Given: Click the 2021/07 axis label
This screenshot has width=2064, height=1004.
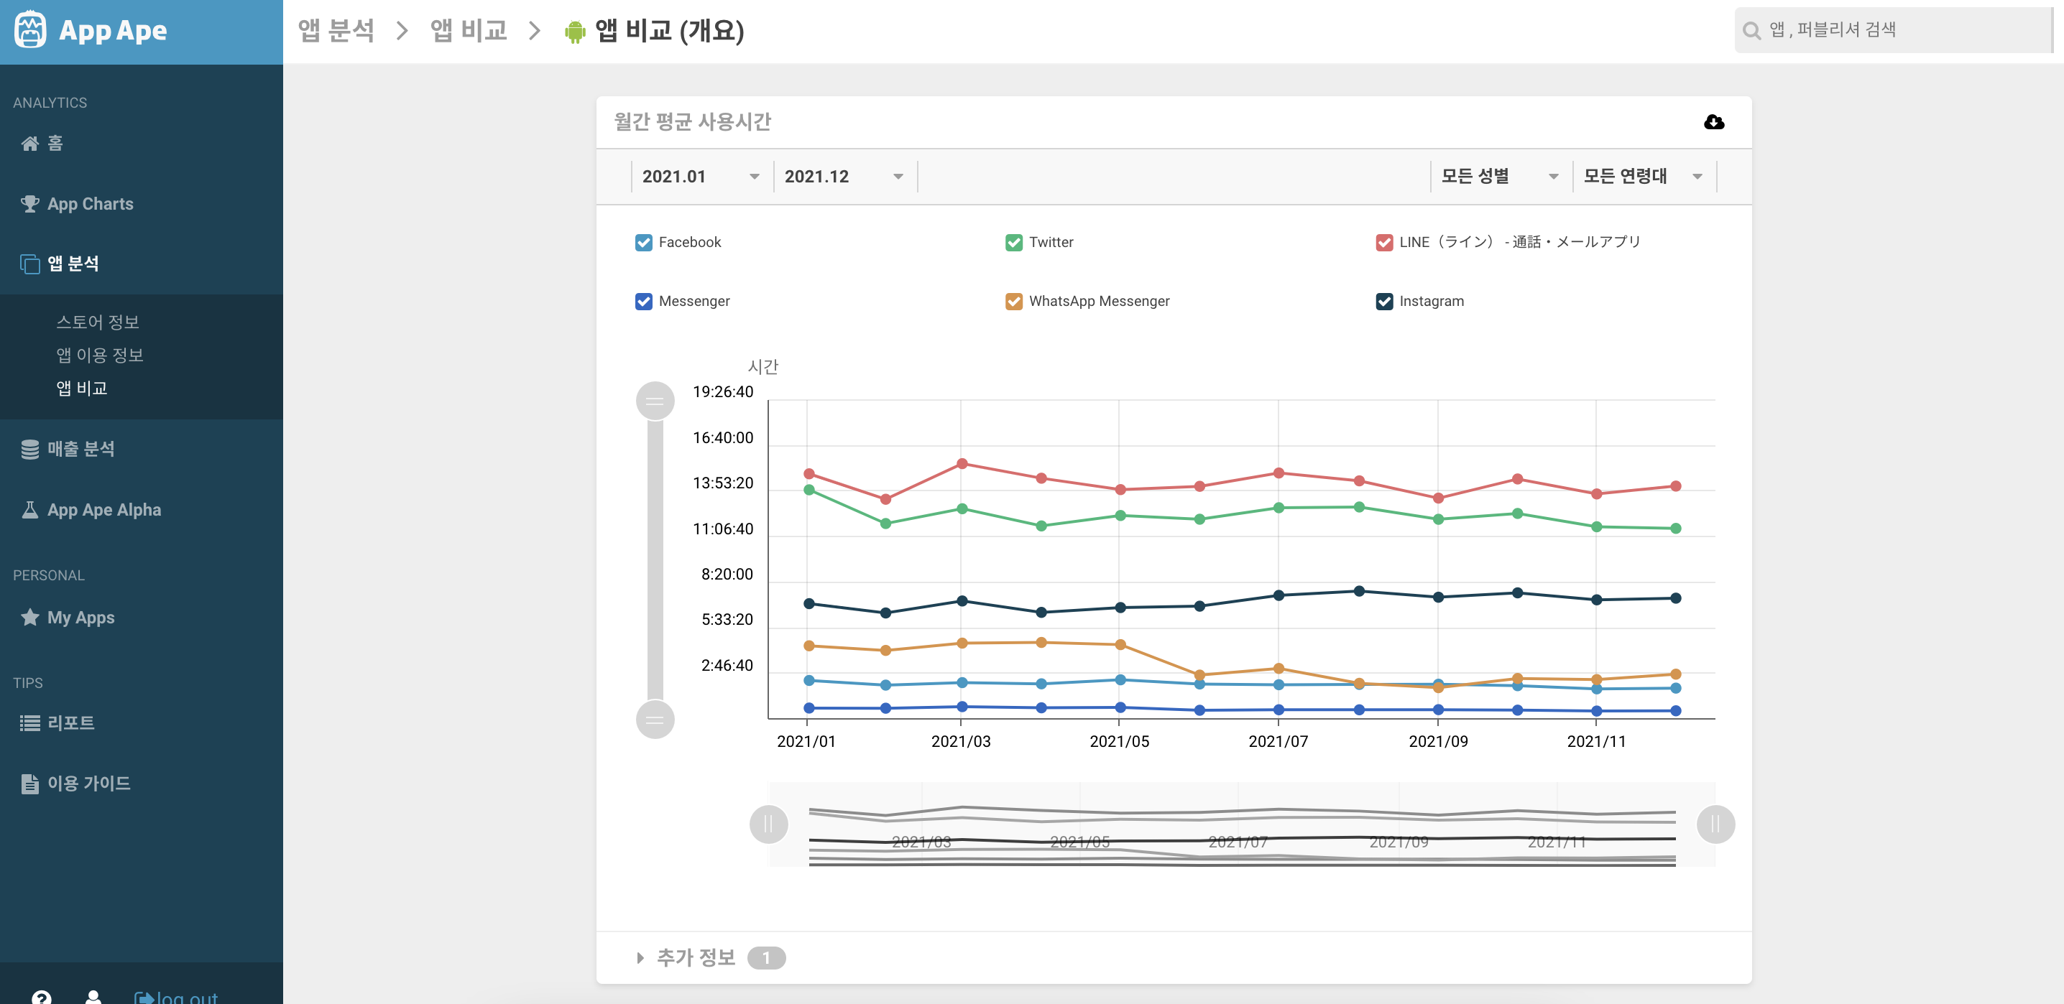Looking at the screenshot, I should click(x=1278, y=741).
